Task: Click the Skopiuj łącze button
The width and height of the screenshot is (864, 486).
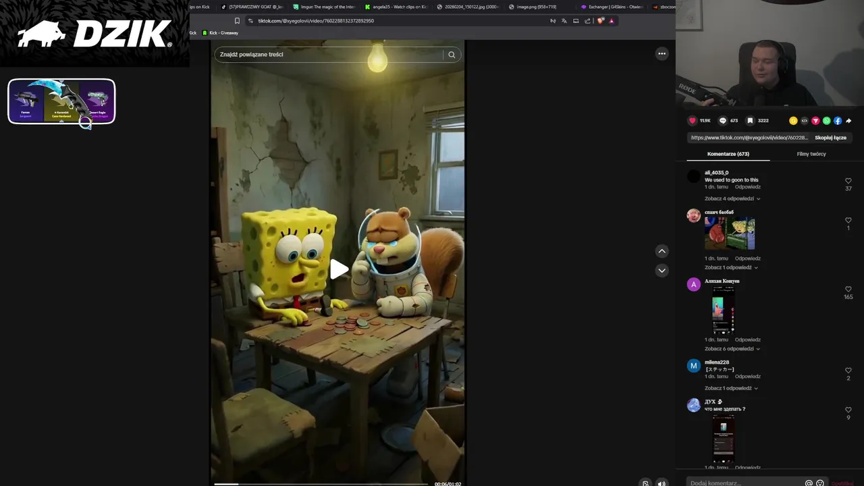Action: (830, 138)
